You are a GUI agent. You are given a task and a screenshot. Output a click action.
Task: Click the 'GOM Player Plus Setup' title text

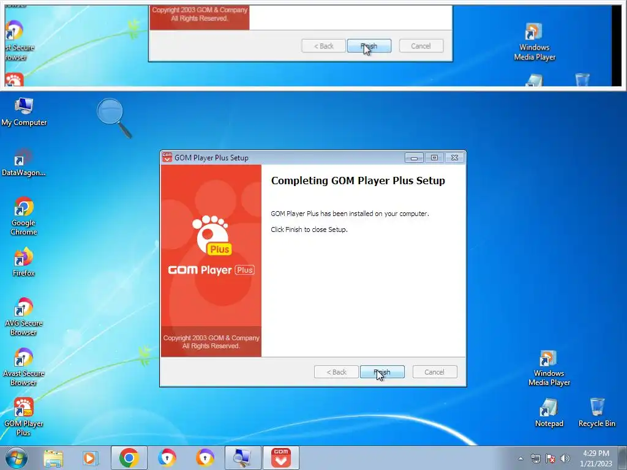tap(211, 158)
